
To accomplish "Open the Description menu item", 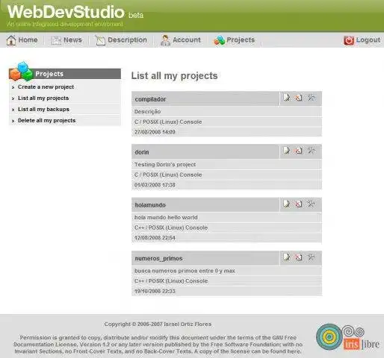I will click(127, 40).
